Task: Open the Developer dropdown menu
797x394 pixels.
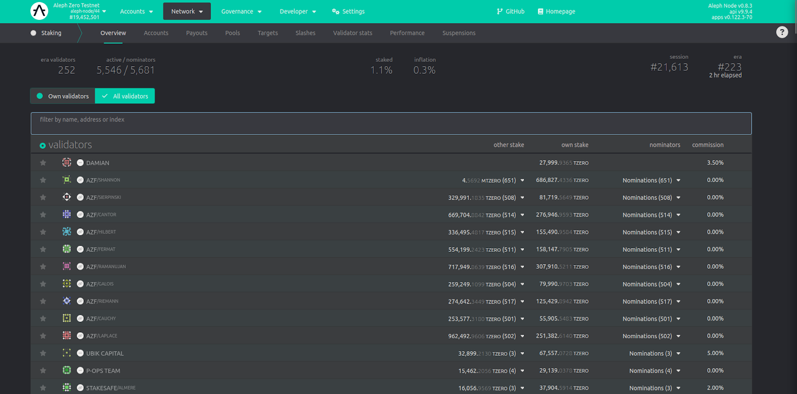Action: coord(298,11)
